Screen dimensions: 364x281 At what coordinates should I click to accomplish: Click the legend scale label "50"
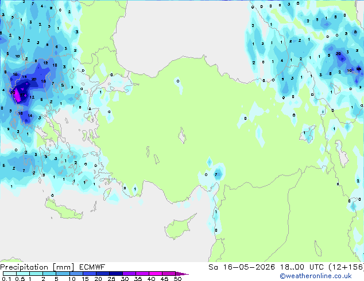pyautogui.click(x=177, y=279)
